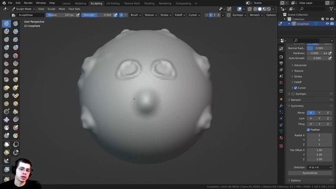Open the File menu
Viewport: 336px width, 189px height.
(x=10, y=3)
